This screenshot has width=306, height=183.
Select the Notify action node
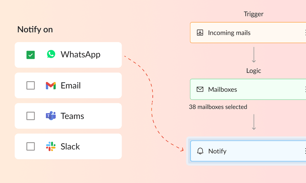(x=248, y=151)
